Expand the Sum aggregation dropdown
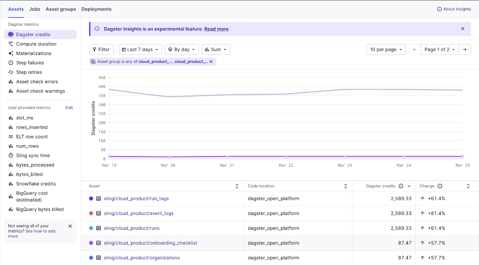Viewport: 479px width, 265px height. click(216, 50)
